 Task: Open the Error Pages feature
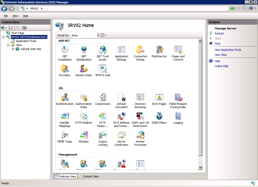159,99
